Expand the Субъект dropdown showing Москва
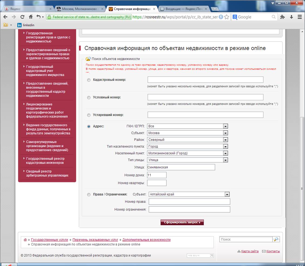305x266 pixels. point(225,133)
